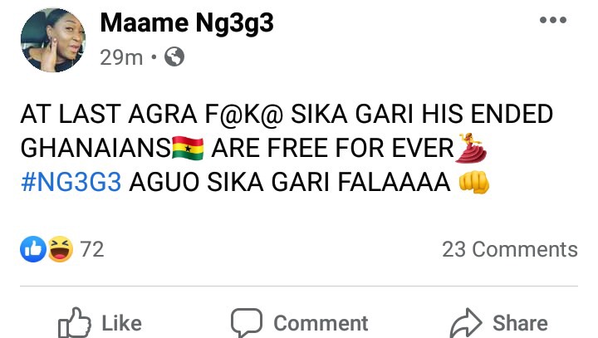
Task: Click the speech bubble comment icon
Action: (x=247, y=323)
